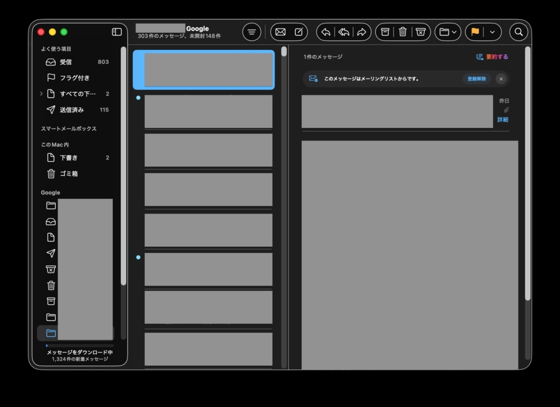Image resolution: width=560 pixels, height=407 pixels.
Task: Toggle the message filter button
Action: (x=252, y=32)
